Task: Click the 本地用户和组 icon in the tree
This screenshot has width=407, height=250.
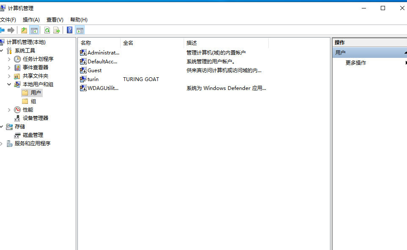Action: point(17,84)
